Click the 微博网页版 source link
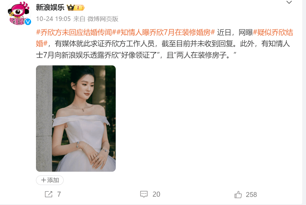The height and width of the screenshot is (205, 306). coord(103,19)
